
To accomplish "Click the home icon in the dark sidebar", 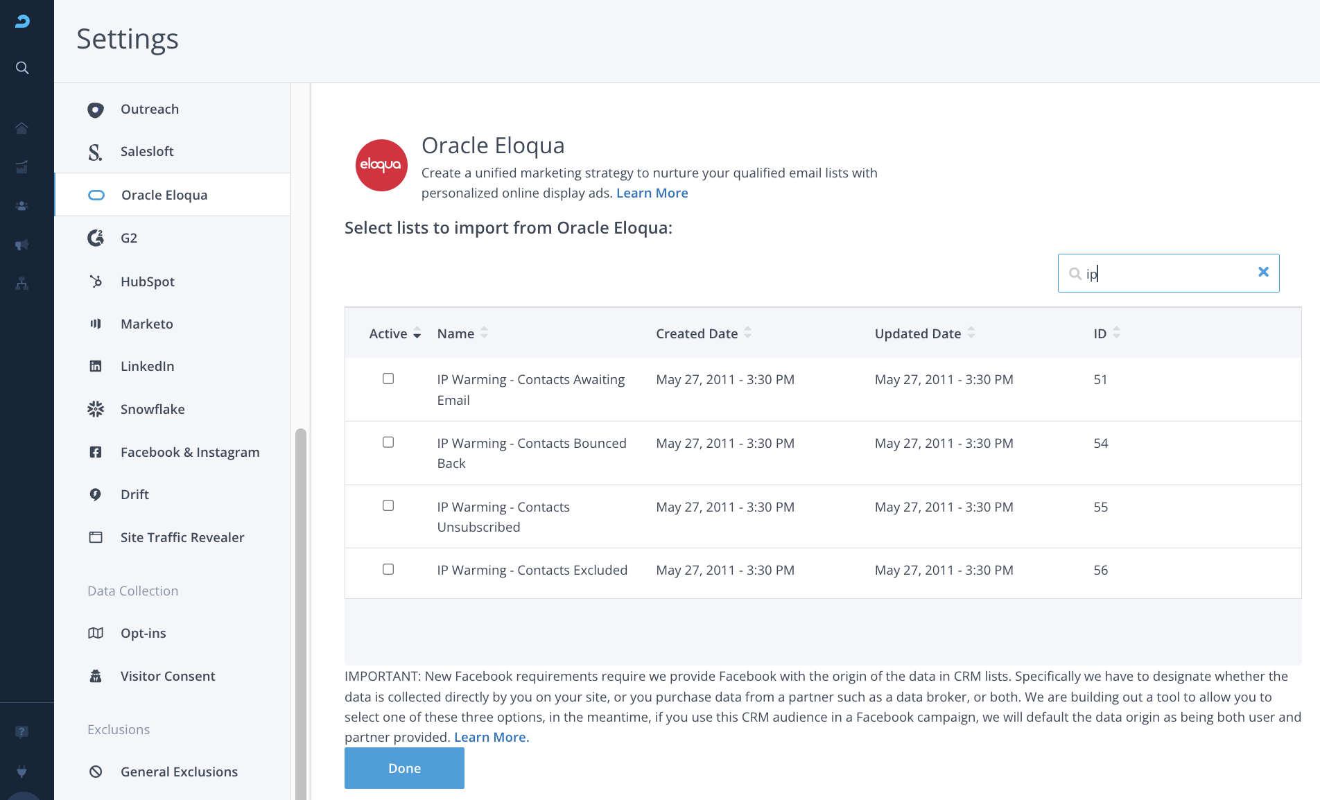I will click(x=22, y=128).
